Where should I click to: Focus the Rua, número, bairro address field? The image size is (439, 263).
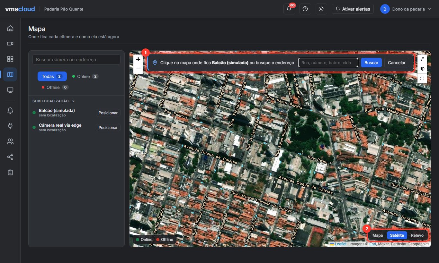pos(328,63)
